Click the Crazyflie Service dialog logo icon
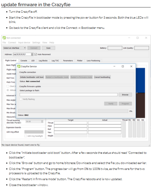155x191 pixels. point(19,66)
